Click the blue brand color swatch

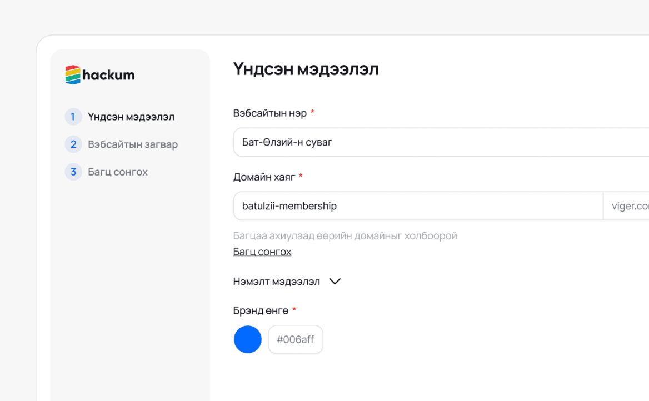tap(247, 339)
